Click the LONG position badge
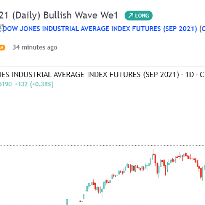 pyautogui.click(x=139, y=16)
